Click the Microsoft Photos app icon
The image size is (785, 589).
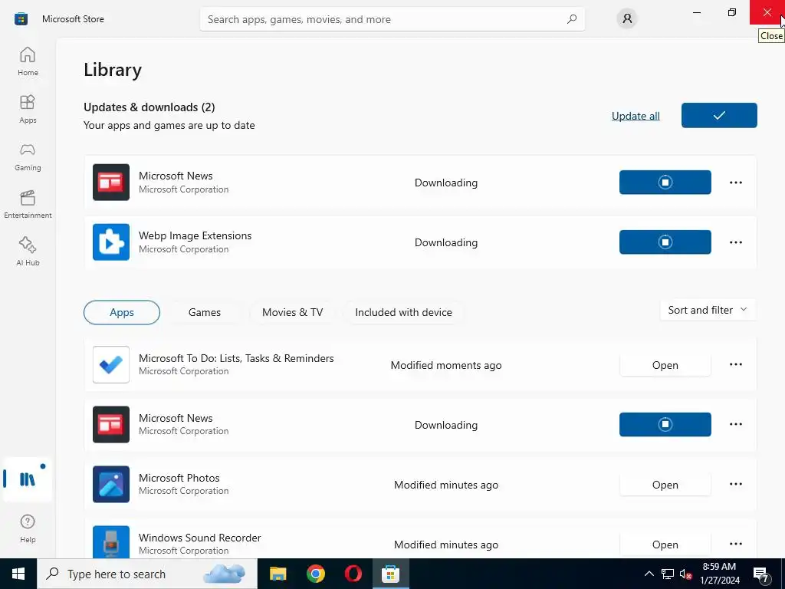111,485
